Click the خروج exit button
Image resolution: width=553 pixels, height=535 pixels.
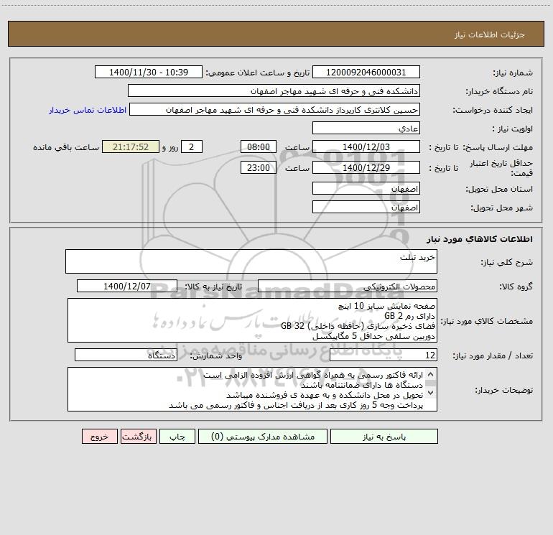[x=99, y=437]
